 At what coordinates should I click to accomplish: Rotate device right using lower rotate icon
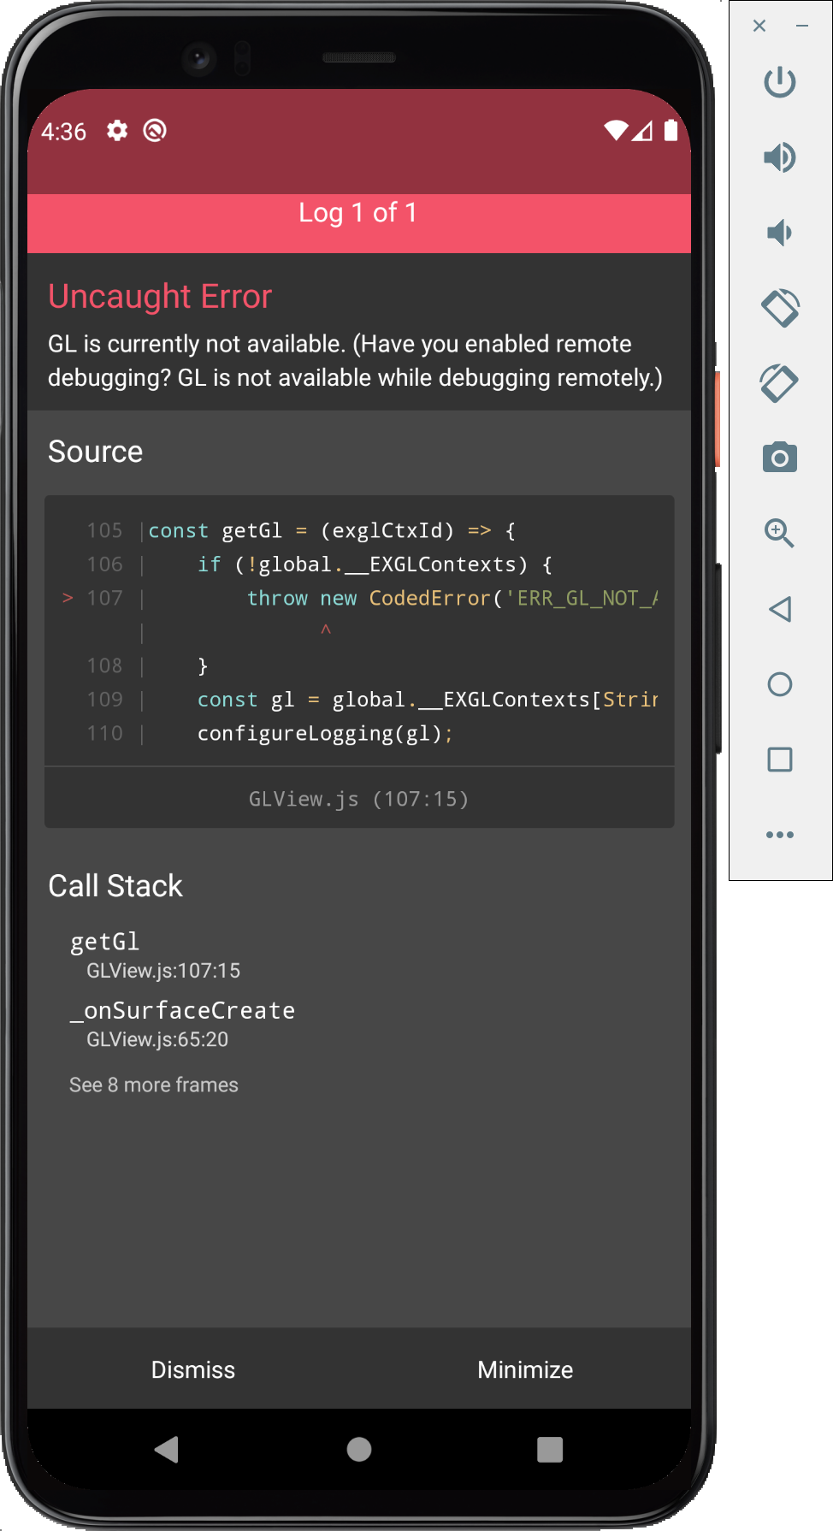(x=780, y=383)
